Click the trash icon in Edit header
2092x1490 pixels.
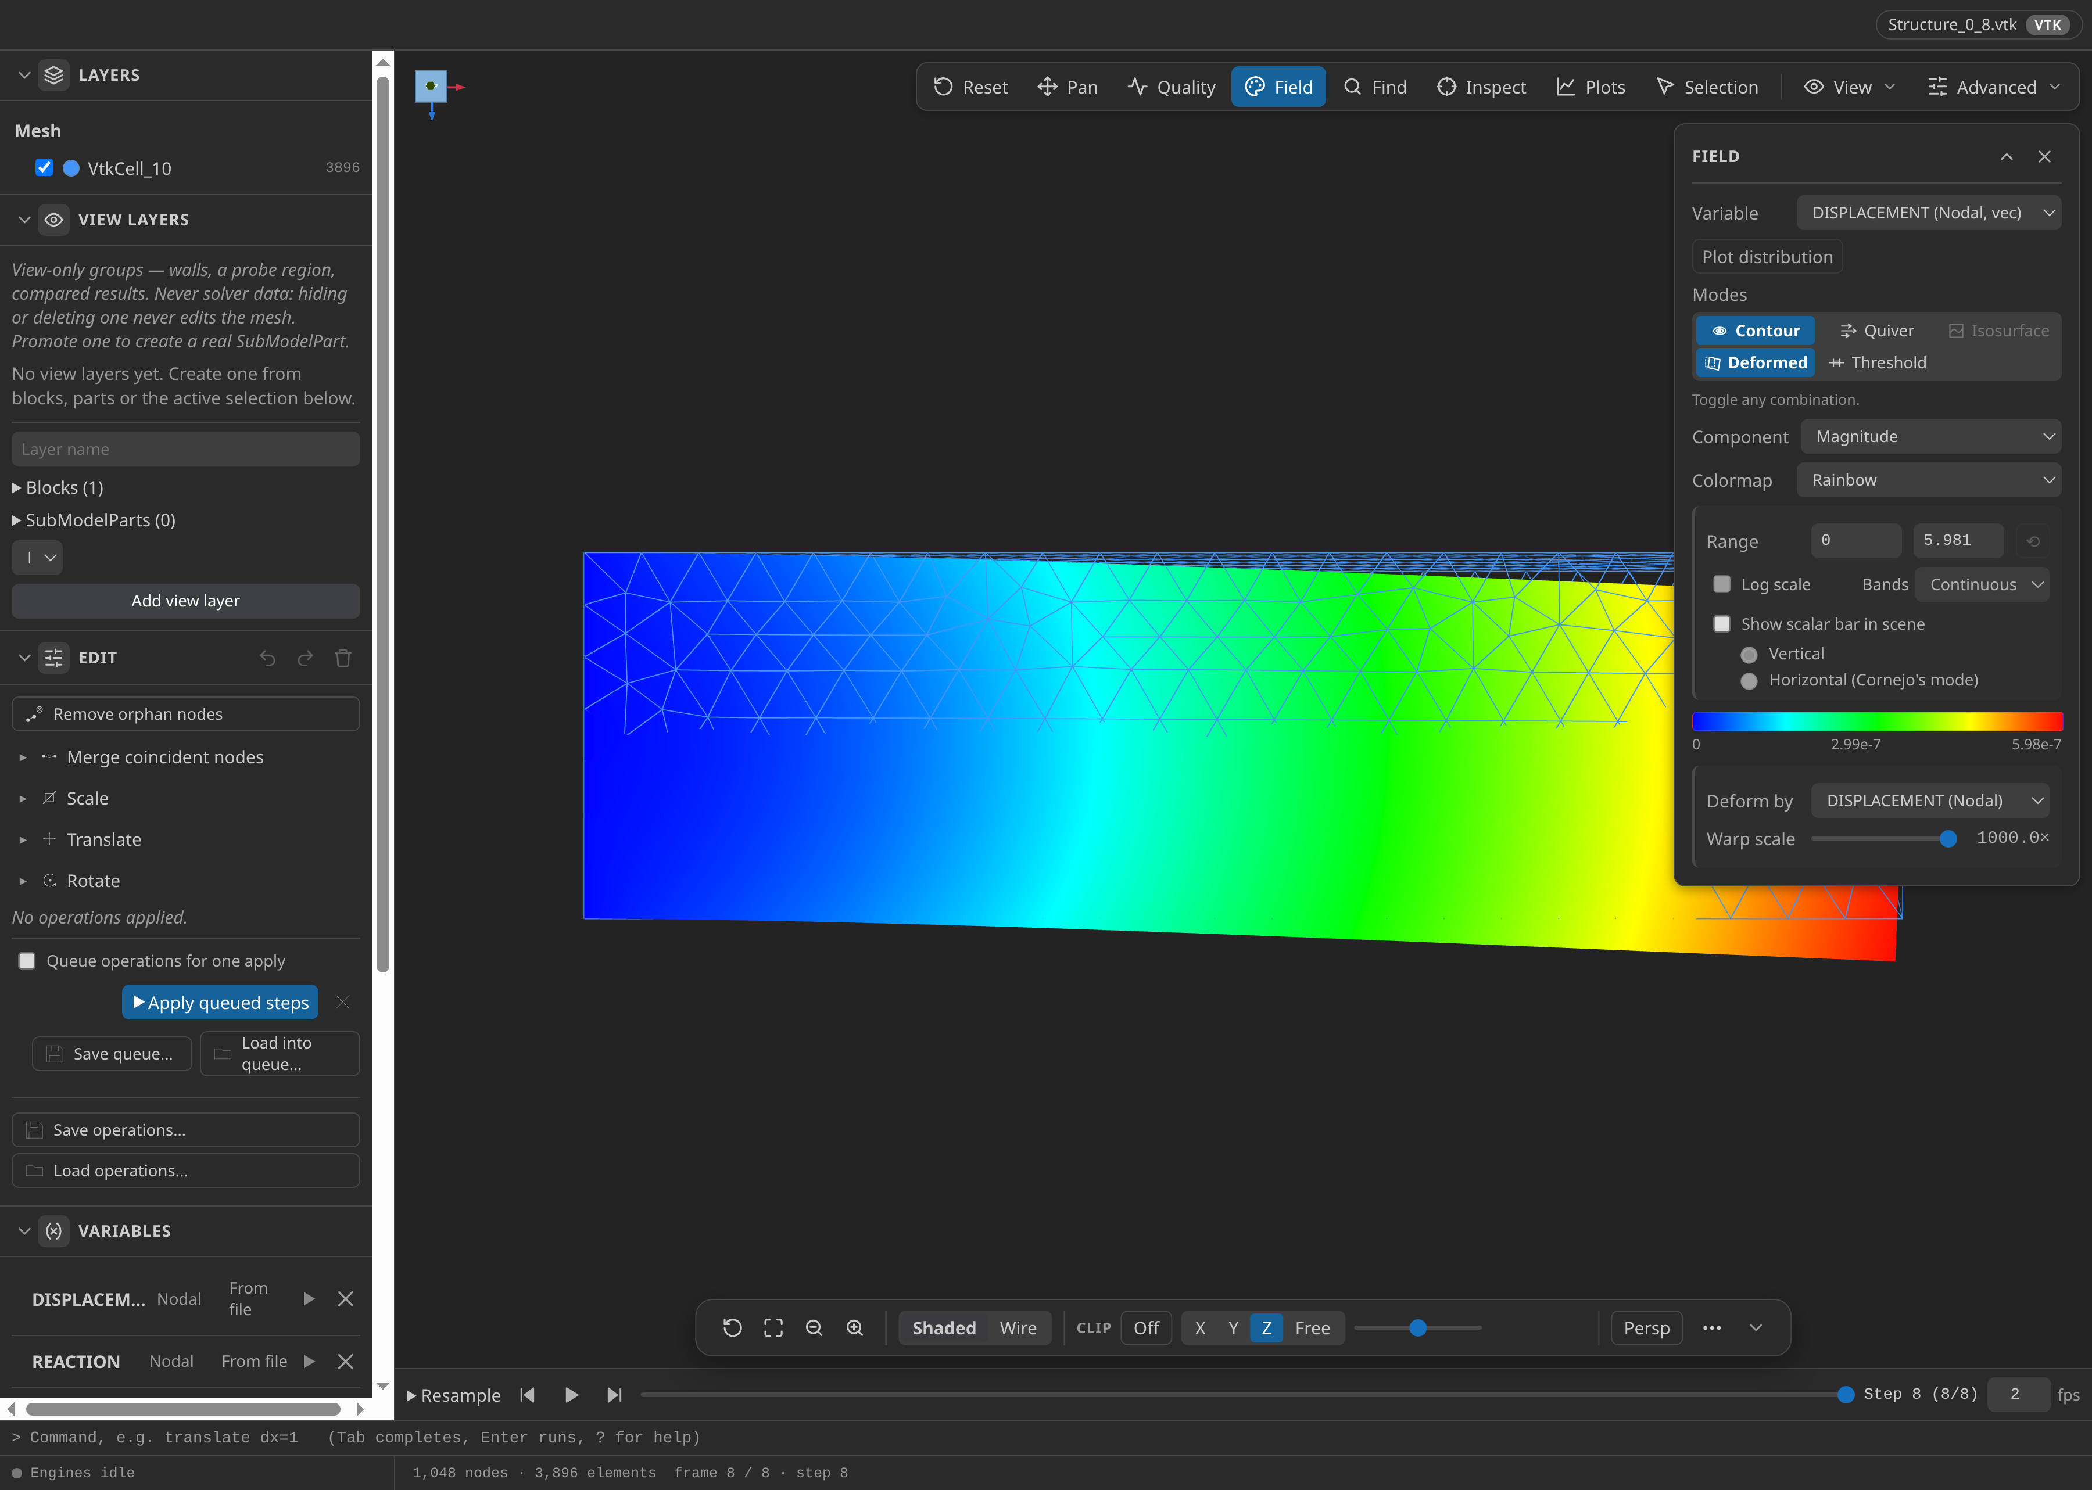343,658
